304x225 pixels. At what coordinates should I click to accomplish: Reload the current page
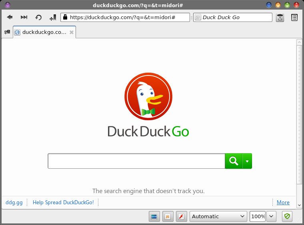(x=38, y=18)
